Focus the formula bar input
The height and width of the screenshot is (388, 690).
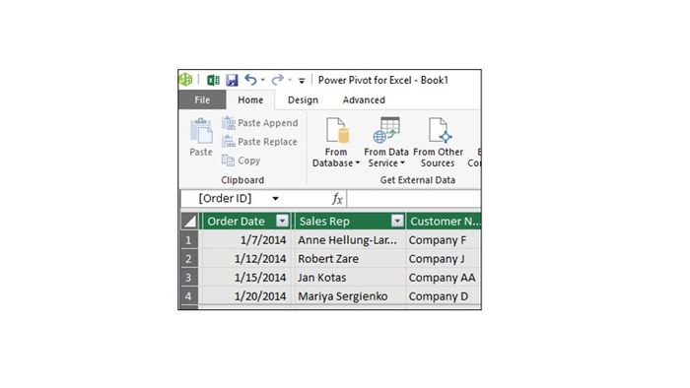coord(413,199)
